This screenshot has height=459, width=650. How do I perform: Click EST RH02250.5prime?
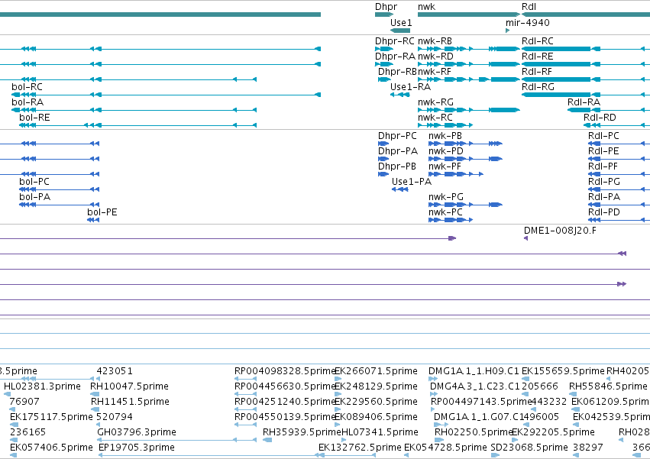coord(439,440)
